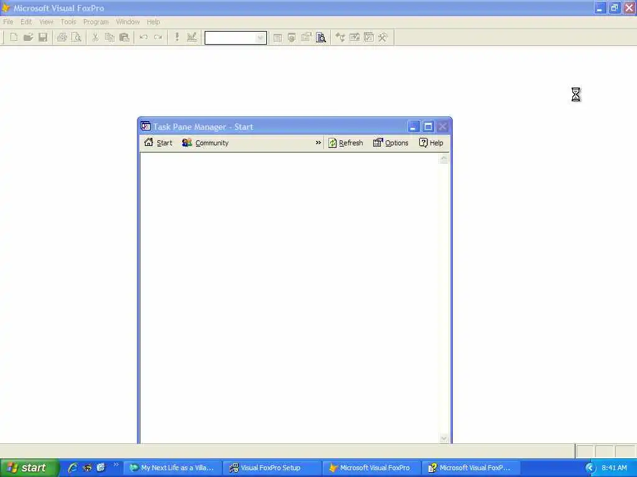Minimize the Task Pane Manager window
Image resolution: width=637 pixels, height=477 pixels.
click(413, 127)
